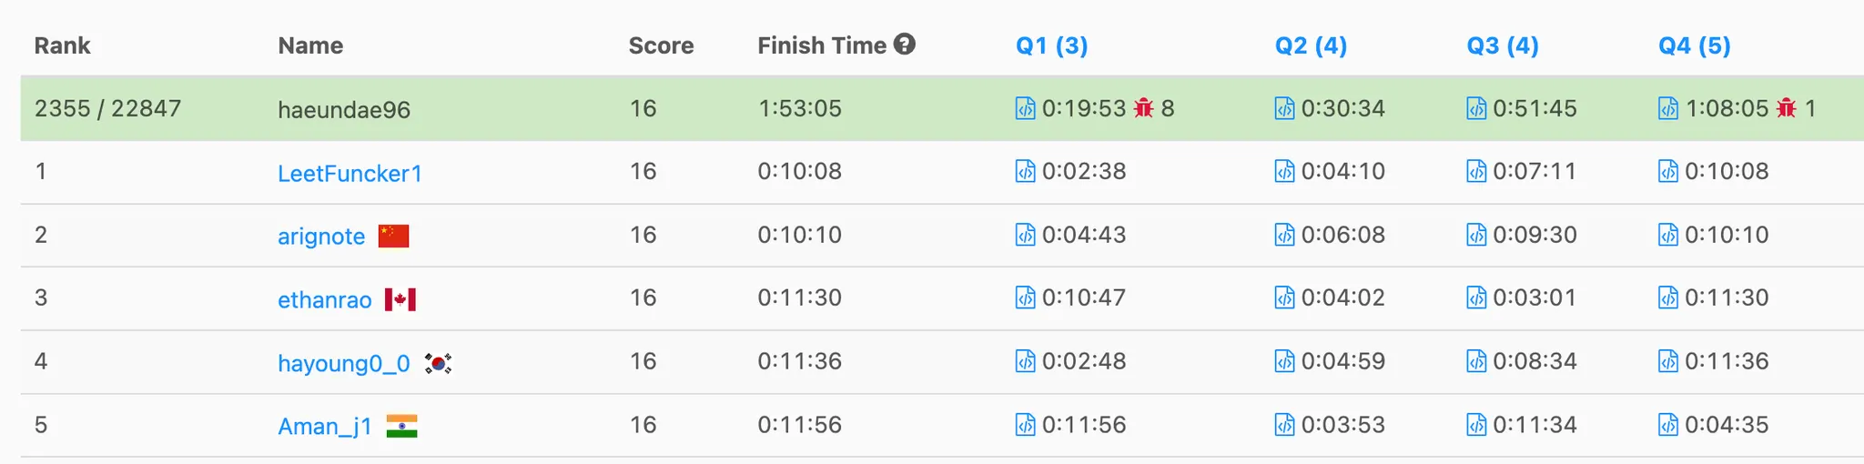The width and height of the screenshot is (1864, 464).
Task: Open haeundae96's Q4 code submission icon
Action: click(x=1667, y=108)
